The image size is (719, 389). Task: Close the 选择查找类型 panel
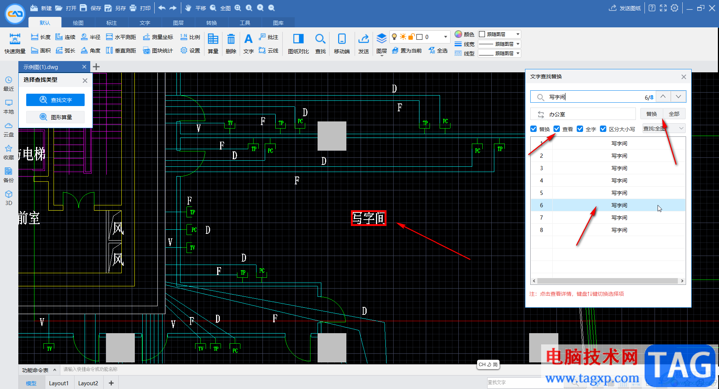pos(85,80)
